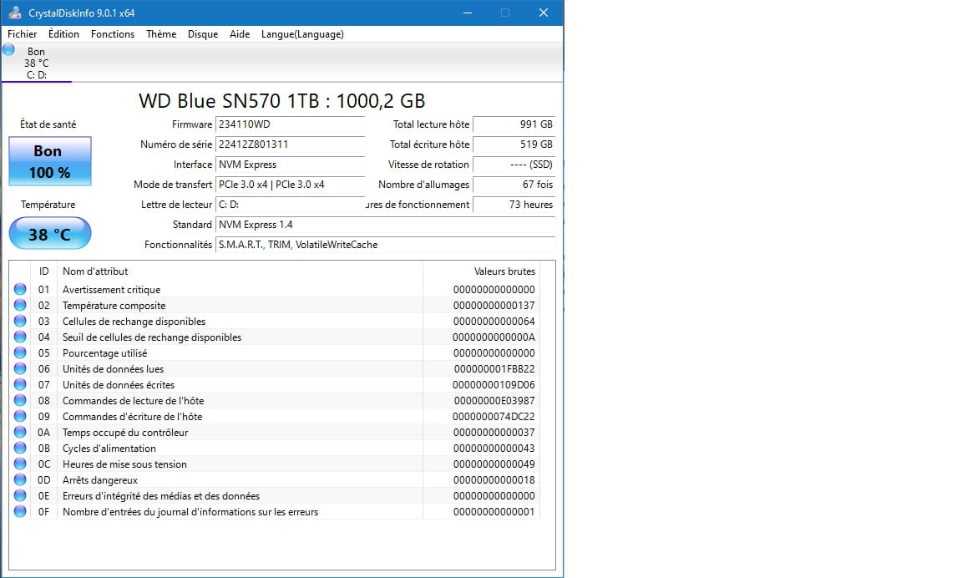Open the Thème menu

click(x=161, y=34)
